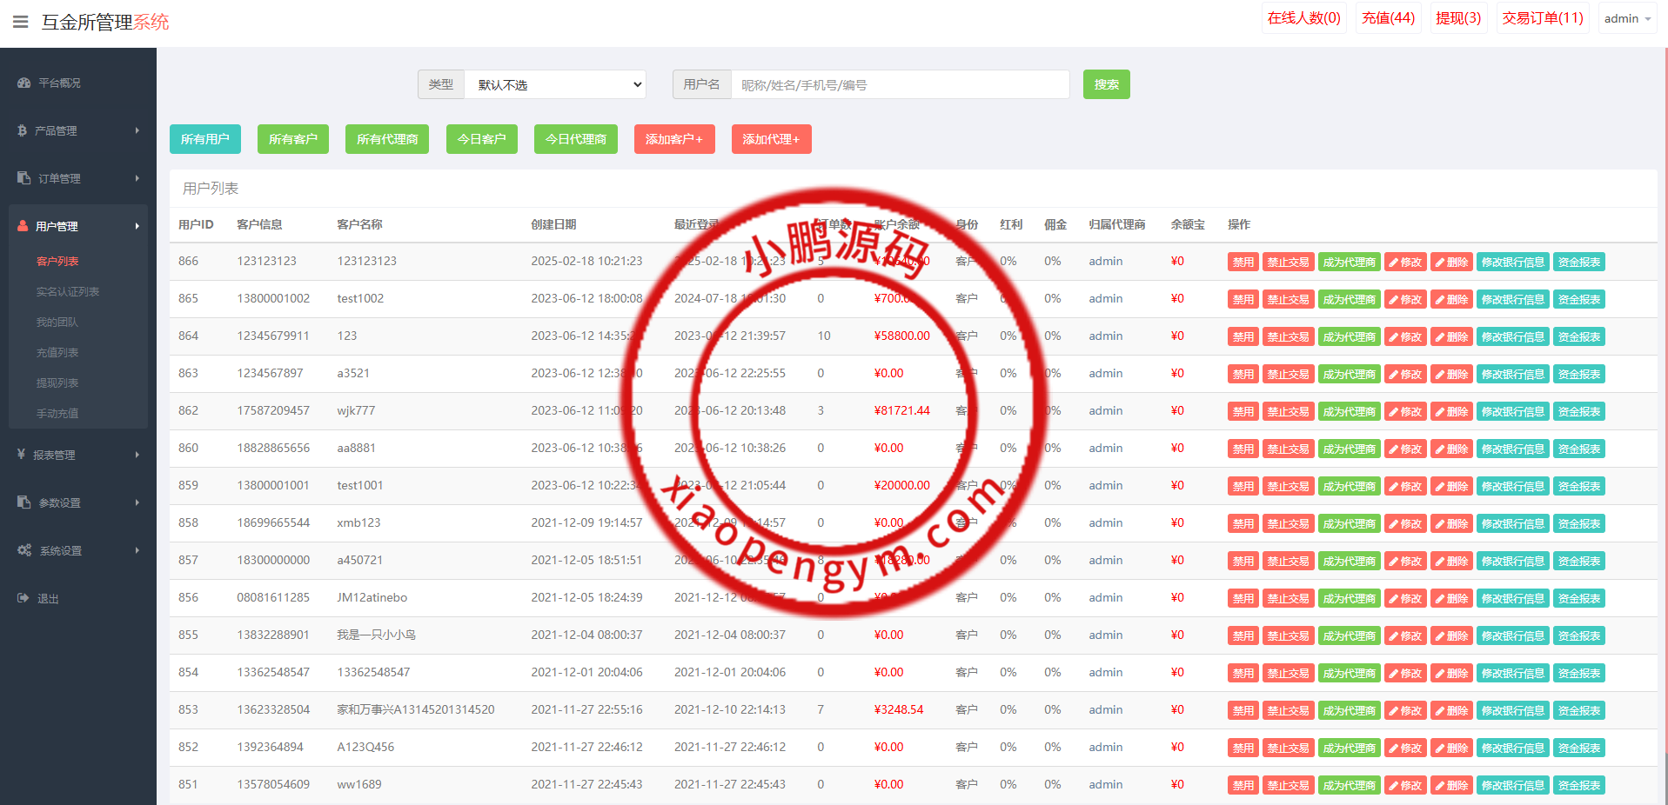The width and height of the screenshot is (1668, 805).
Task: Filter by 今日客户 button
Action: pos(481,139)
